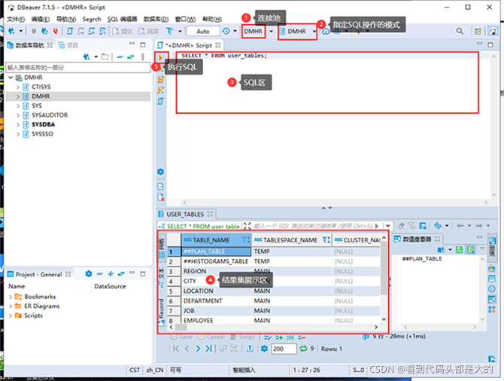
Task: Go to the next result page
Action: click(198, 349)
